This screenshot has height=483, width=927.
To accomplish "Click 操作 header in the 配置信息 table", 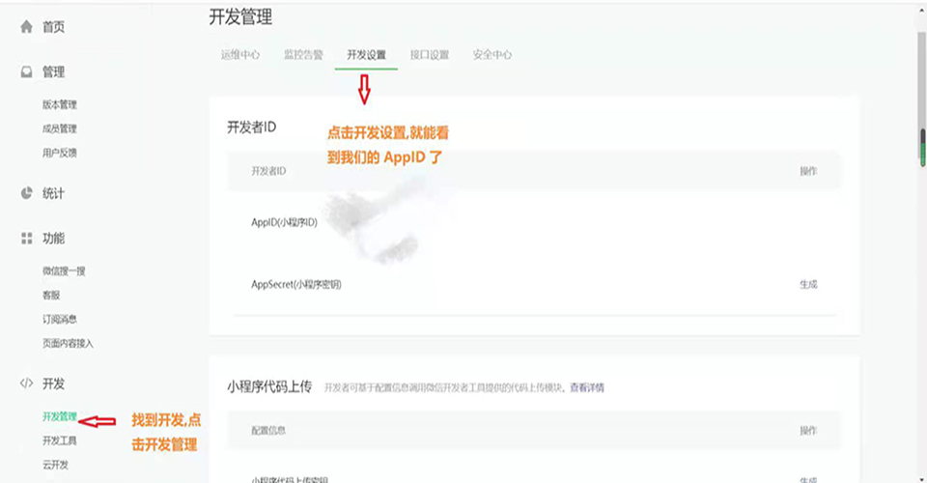I will click(x=808, y=431).
